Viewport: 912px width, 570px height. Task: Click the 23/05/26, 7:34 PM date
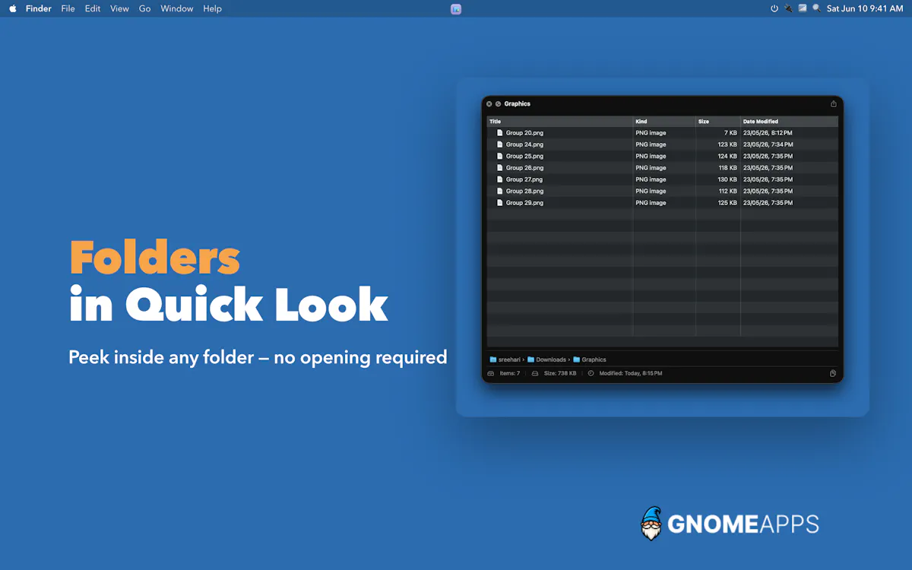(x=768, y=144)
